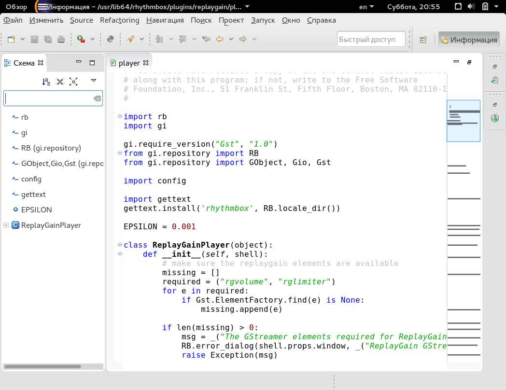506x390 pixels.
Task: Click the yellow Back arrow icon
Action: [x=220, y=40]
